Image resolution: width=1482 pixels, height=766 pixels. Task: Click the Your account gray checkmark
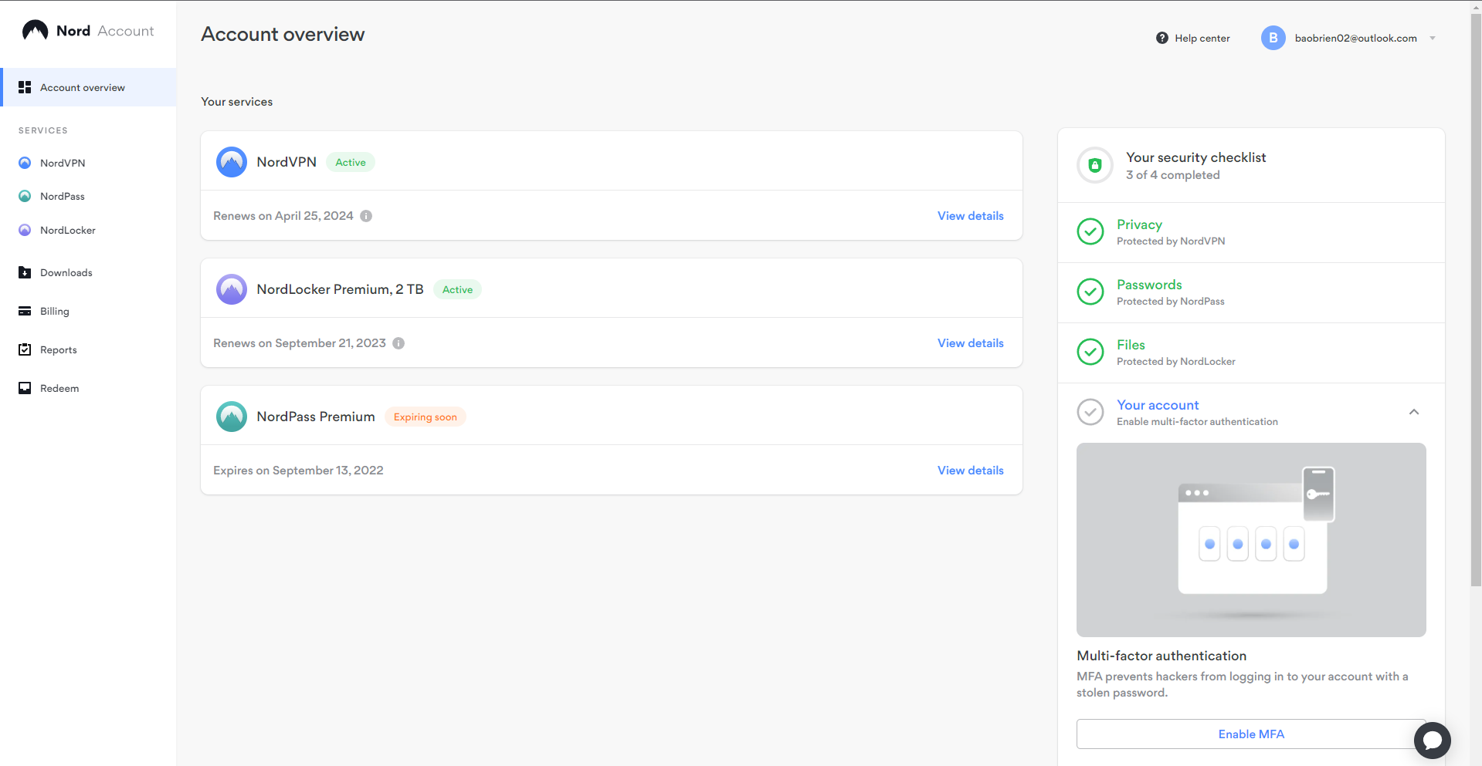coord(1090,412)
